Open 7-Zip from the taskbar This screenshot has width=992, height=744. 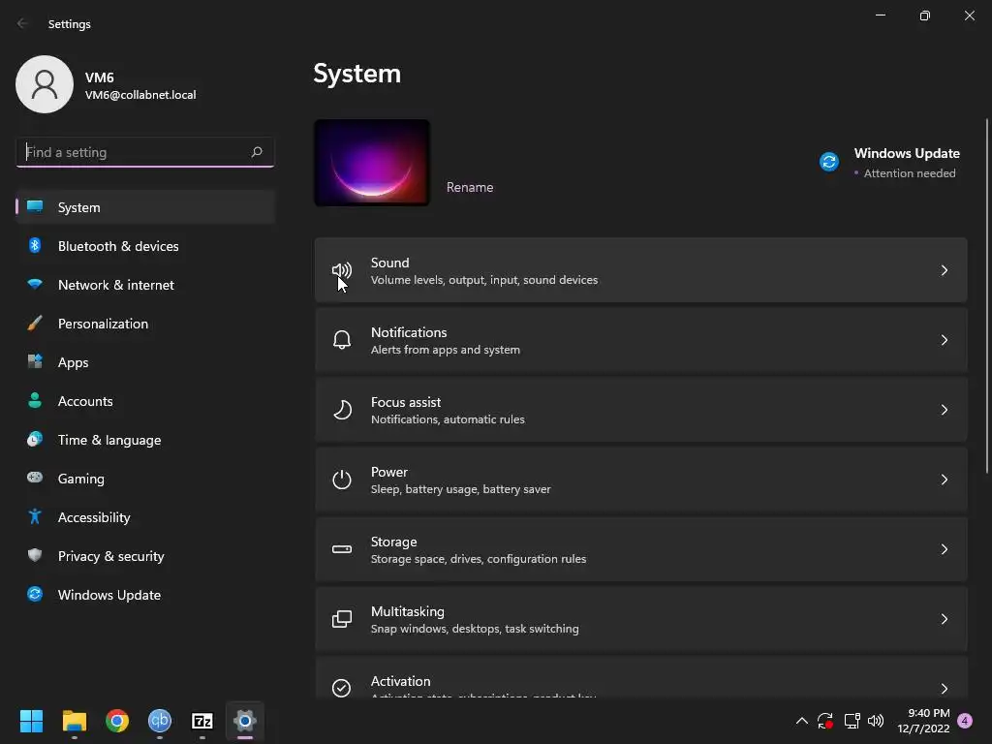click(202, 721)
